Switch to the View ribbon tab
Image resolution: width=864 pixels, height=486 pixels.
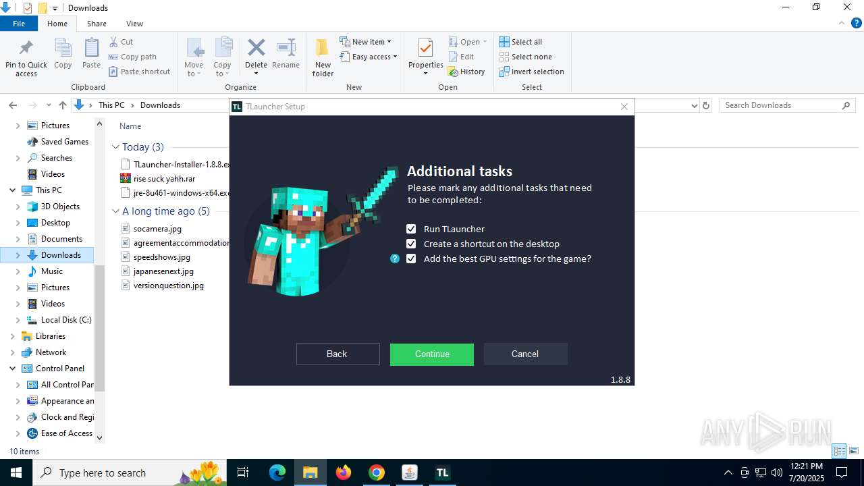point(134,24)
